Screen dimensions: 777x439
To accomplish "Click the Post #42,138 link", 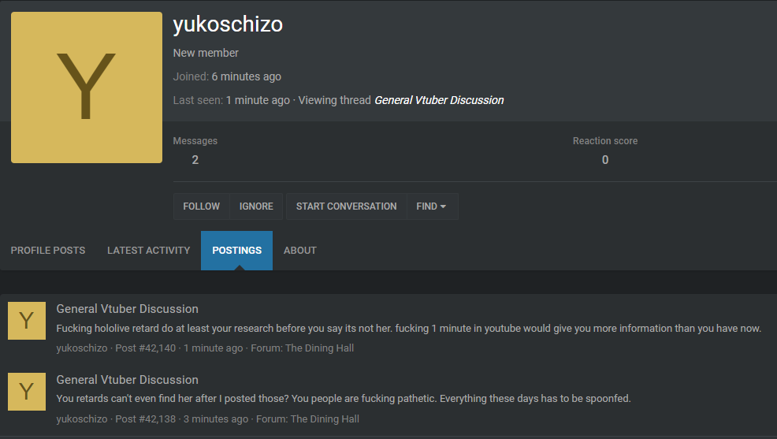I will [146, 419].
